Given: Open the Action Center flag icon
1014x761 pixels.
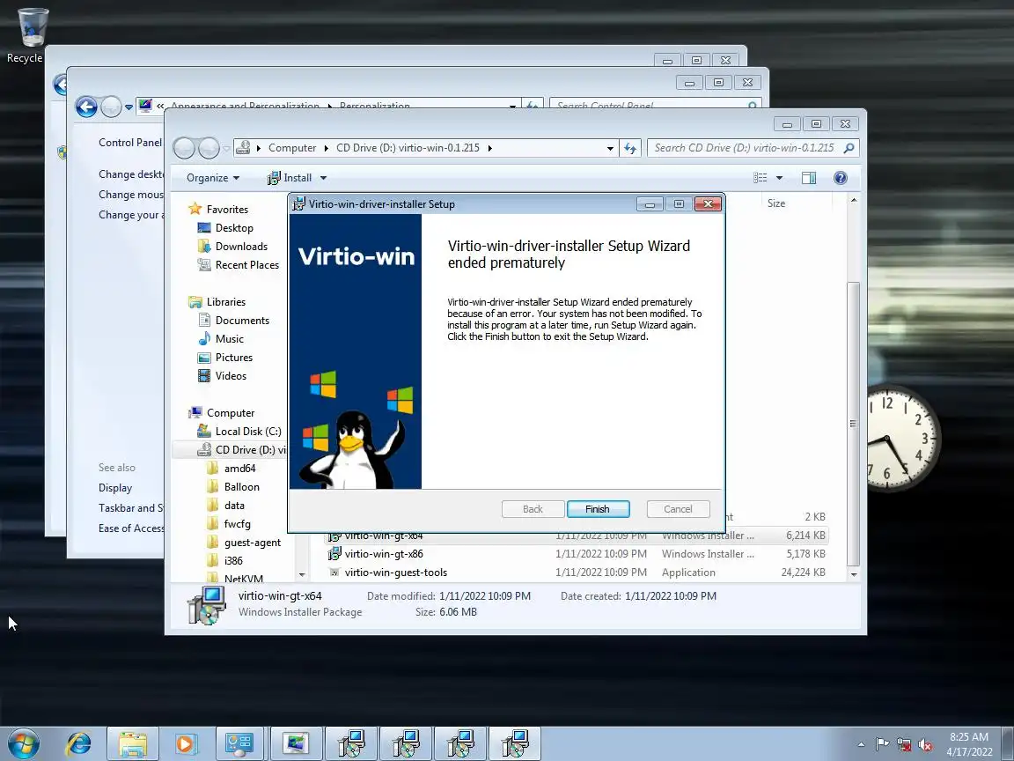Looking at the screenshot, I should [x=882, y=745].
